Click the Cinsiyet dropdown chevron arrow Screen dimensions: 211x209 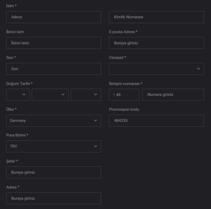pyautogui.click(x=198, y=69)
